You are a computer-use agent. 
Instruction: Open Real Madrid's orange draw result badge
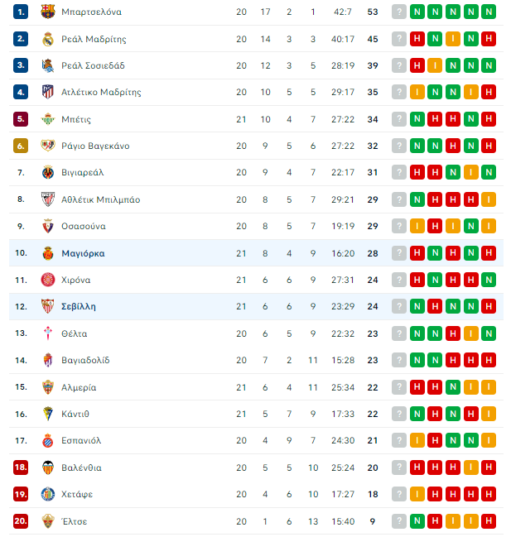pos(453,39)
